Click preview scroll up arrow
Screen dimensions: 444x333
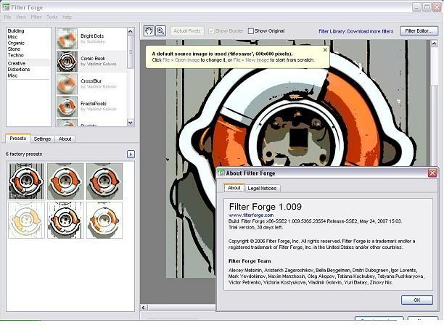[x=434, y=44]
